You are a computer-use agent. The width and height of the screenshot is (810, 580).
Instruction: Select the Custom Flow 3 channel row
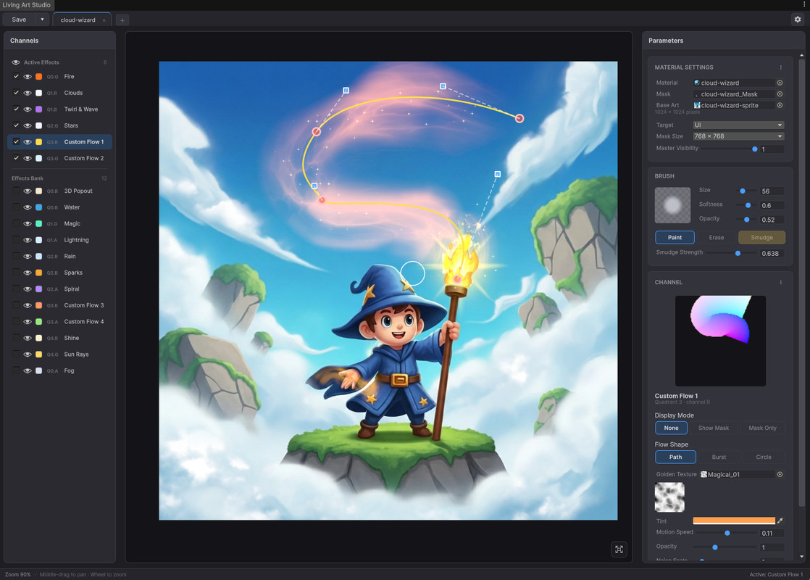pos(60,305)
